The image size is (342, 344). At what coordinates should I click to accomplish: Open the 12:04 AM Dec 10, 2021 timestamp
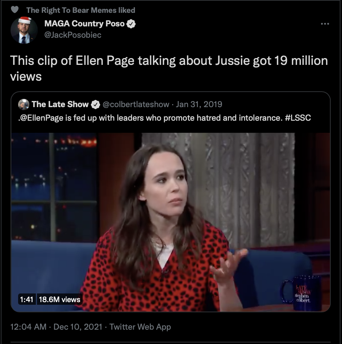coord(56,327)
